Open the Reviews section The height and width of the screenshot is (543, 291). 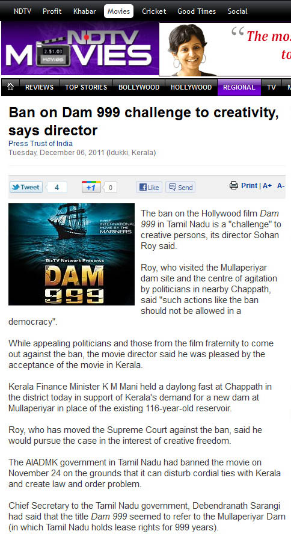[40, 87]
